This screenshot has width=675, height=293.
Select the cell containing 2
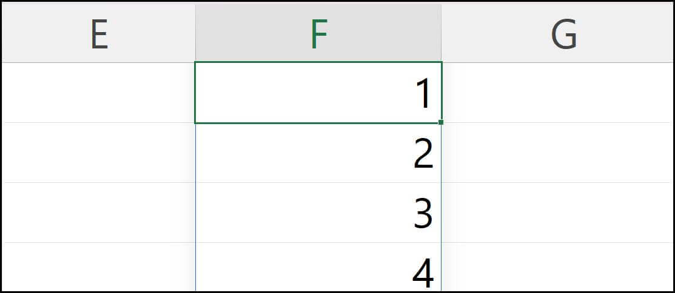pyautogui.click(x=318, y=153)
